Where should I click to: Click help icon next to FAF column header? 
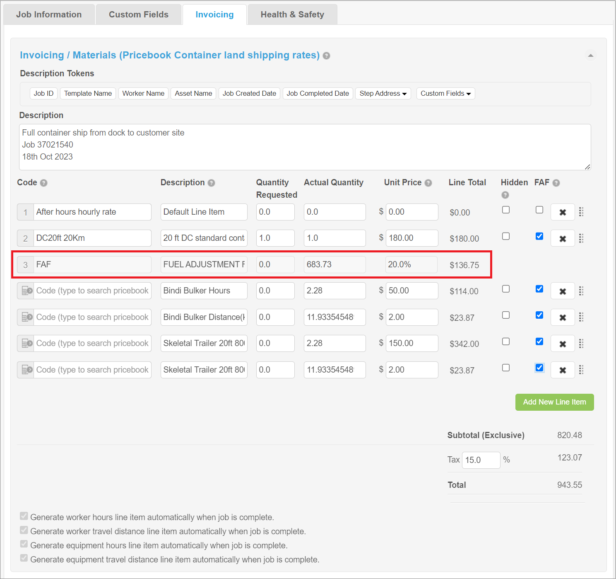click(x=556, y=183)
